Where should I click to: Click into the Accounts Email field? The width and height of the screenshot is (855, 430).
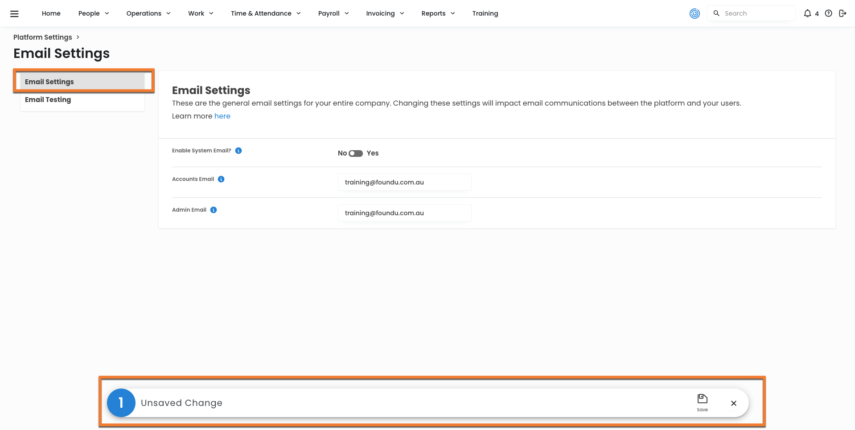coord(404,182)
